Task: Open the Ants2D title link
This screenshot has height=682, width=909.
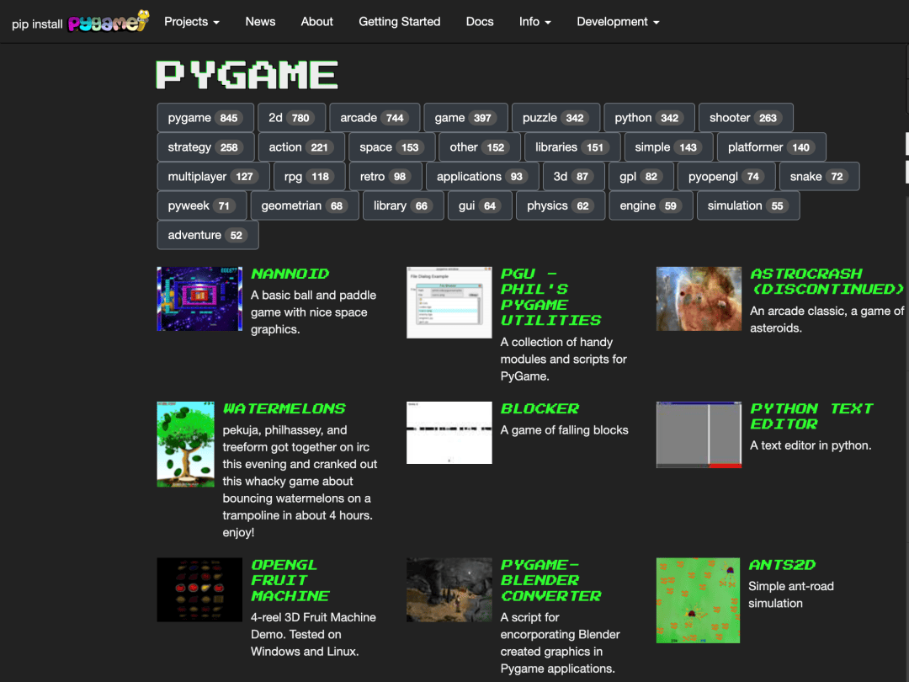Action: [782, 565]
